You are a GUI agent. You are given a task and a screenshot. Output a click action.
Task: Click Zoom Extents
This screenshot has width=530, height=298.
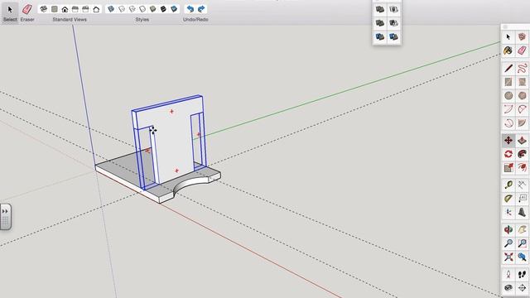click(508, 257)
